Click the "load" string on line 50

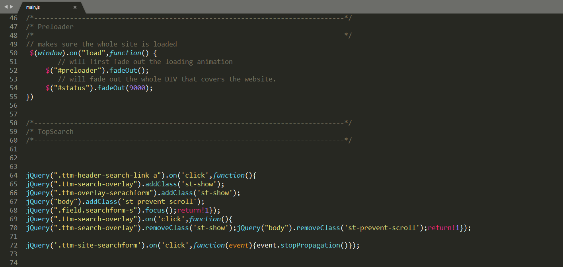94,53
